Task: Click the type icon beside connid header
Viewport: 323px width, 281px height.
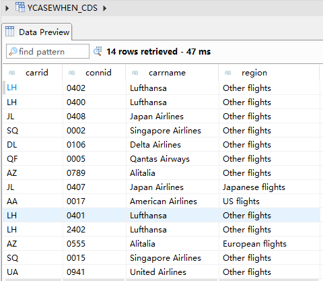Action: [71, 73]
